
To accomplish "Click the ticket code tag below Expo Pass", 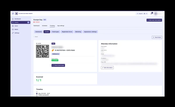I will 56,54.
